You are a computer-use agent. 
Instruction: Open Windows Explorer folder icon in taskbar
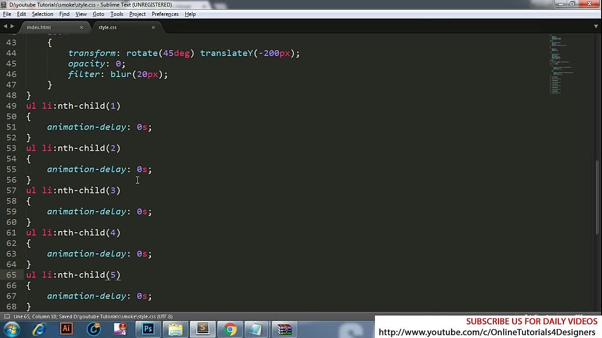[175, 329]
